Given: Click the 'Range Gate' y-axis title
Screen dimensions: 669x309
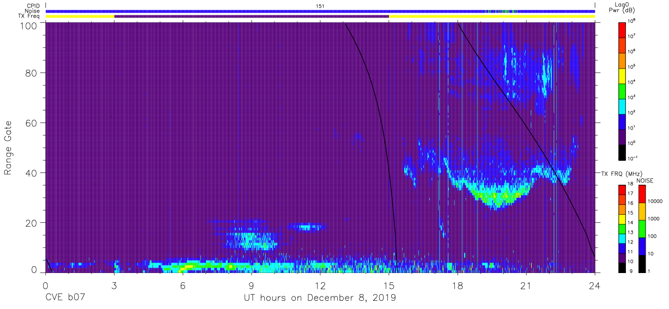Looking at the screenshot, I should [x=8, y=148].
